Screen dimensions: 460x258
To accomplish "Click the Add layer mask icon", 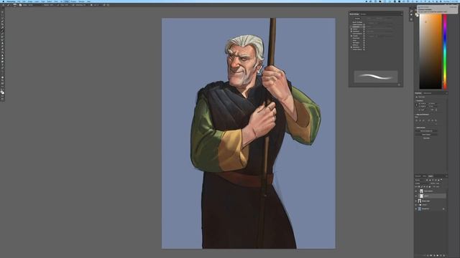I will point(431,255).
